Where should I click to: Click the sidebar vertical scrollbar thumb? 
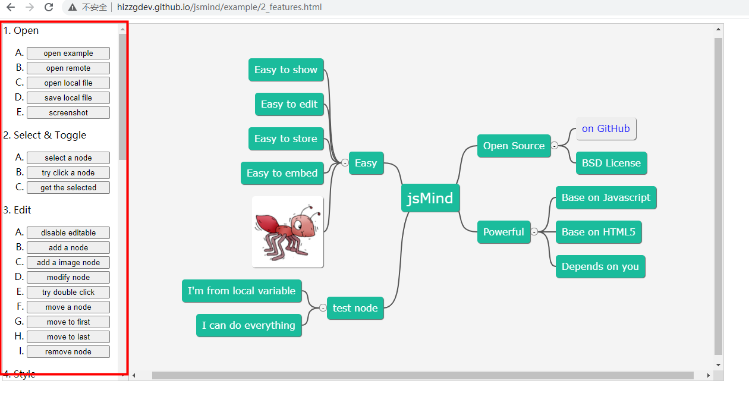(x=122, y=96)
